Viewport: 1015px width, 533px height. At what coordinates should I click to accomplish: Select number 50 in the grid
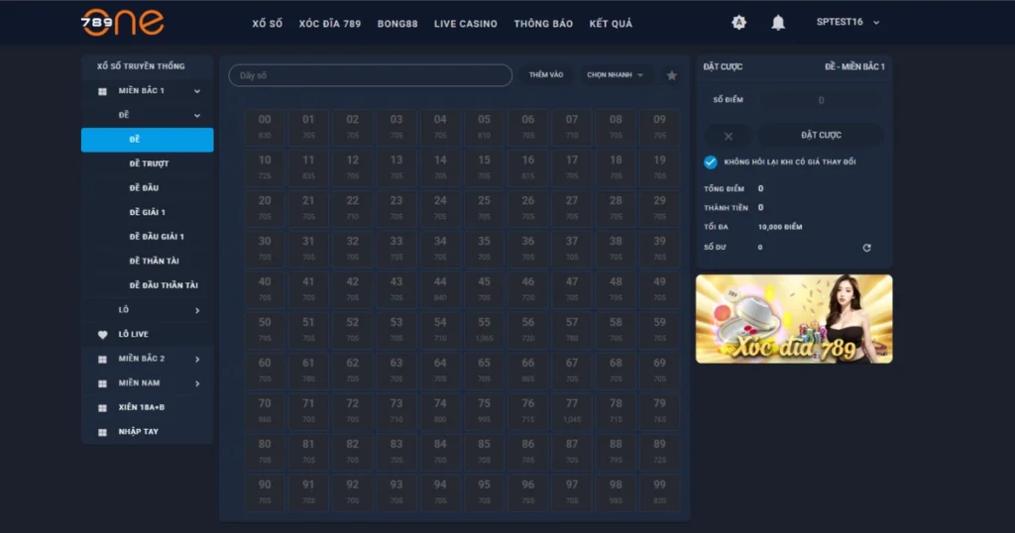point(265,330)
